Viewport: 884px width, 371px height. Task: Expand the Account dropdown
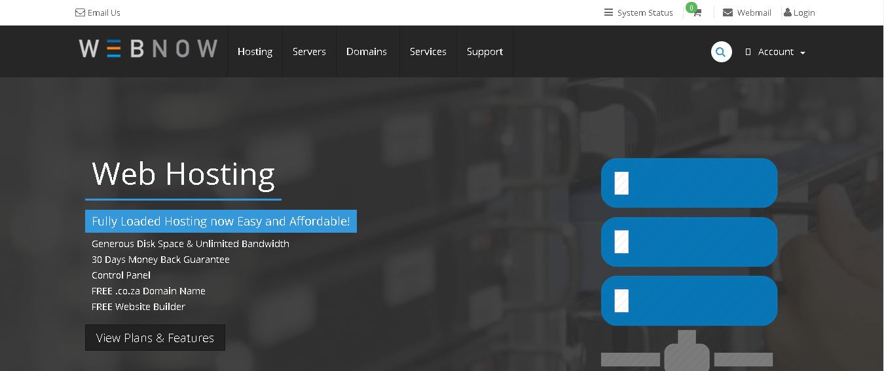coord(775,52)
